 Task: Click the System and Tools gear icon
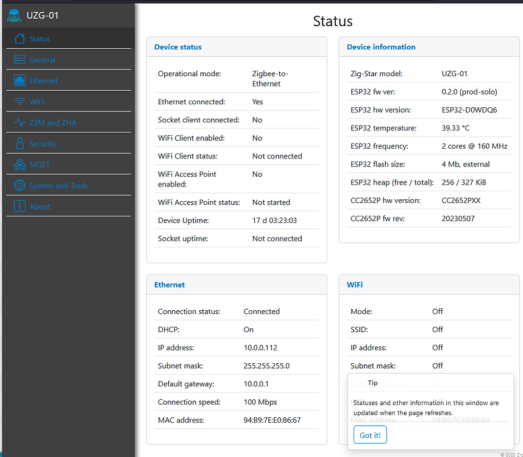pos(19,185)
